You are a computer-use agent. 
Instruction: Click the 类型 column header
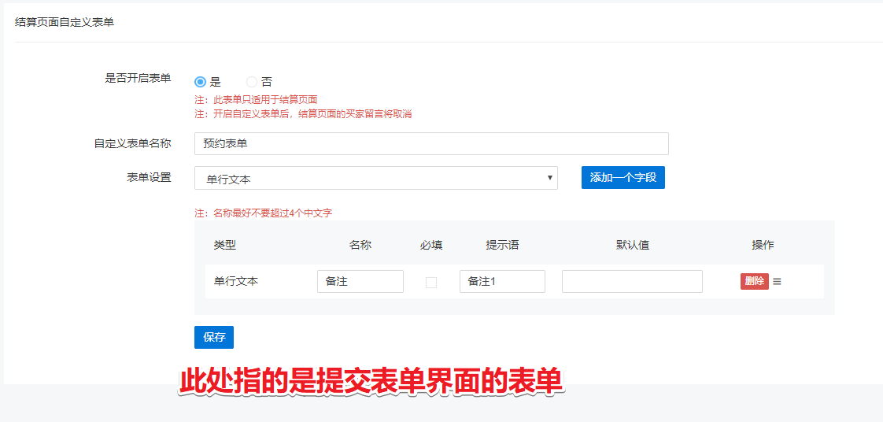tap(225, 245)
